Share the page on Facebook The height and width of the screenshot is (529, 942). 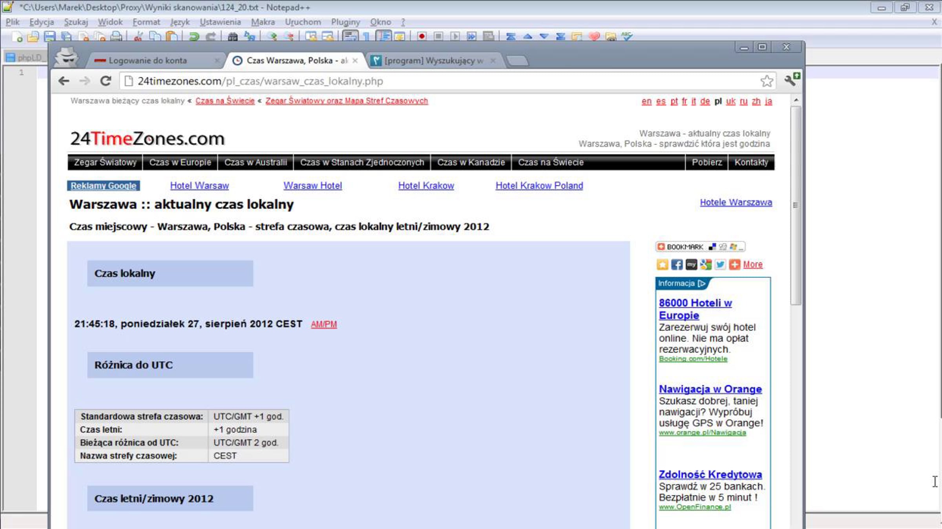pyautogui.click(x=677, y=264)
